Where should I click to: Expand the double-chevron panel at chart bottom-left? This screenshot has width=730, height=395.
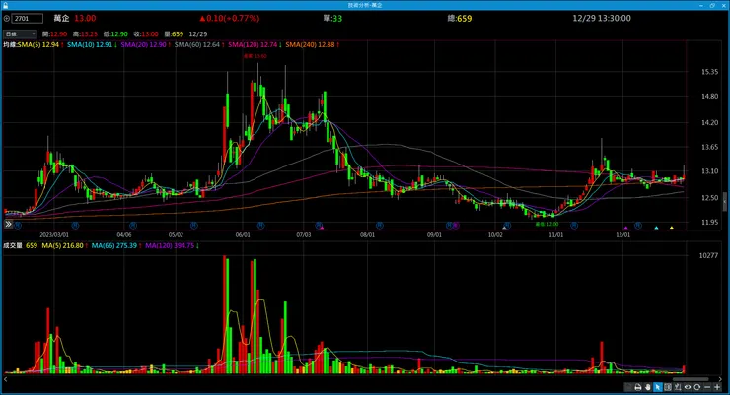[x=8, y=225]
